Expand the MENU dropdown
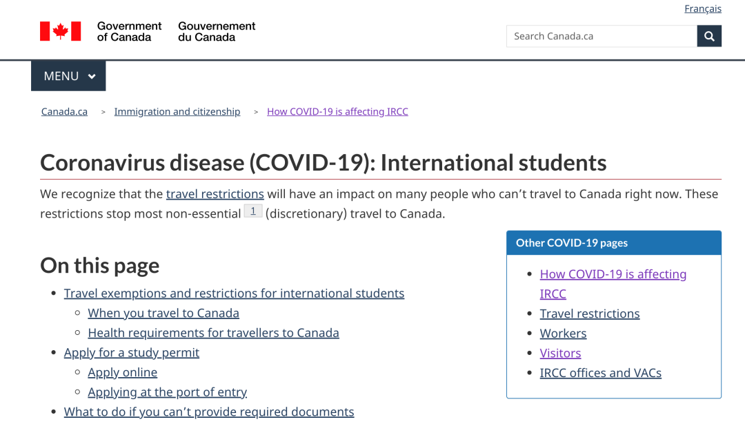The width and height of the screenshot is (745, 422). (x=68, y=76)
